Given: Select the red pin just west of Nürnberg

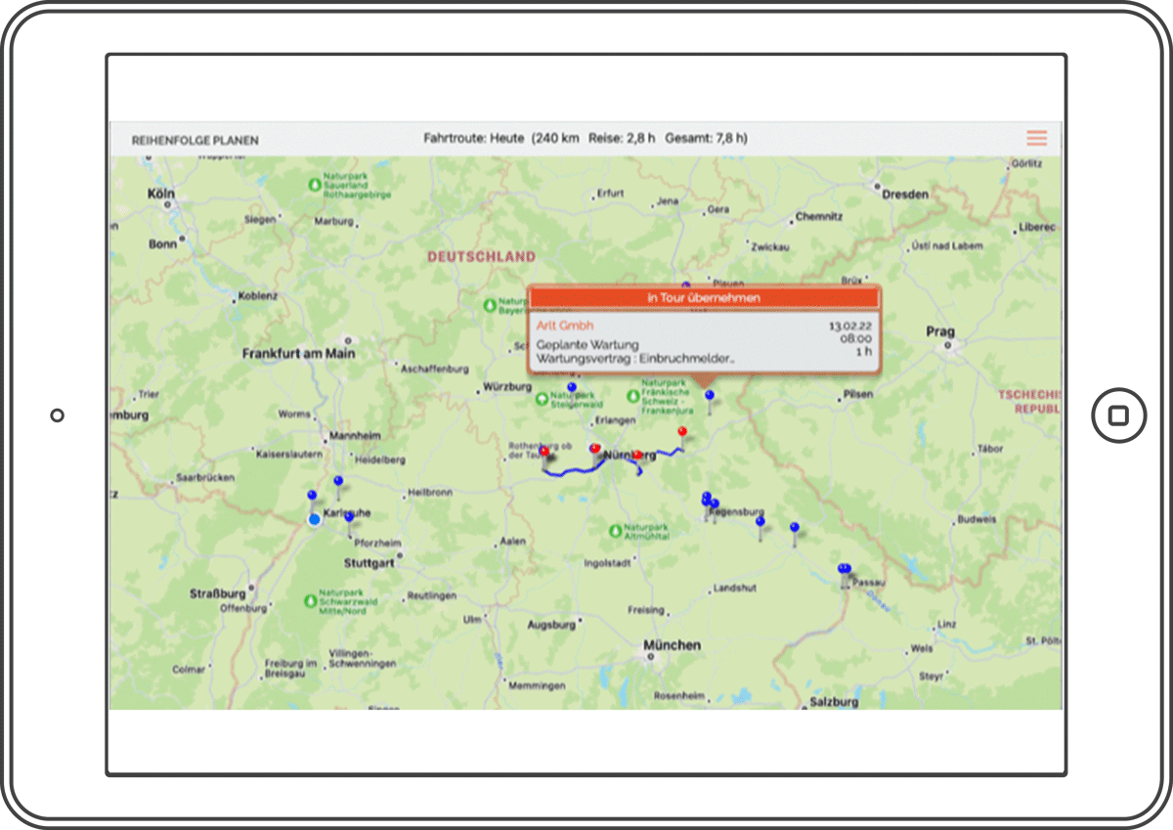Looking at the screenshot, I should (x=595, y=451).
